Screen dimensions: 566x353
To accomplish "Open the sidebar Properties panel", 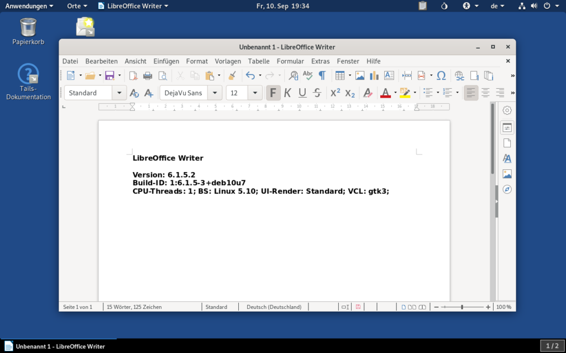I will pyautogui.click(x=507, y=127).
